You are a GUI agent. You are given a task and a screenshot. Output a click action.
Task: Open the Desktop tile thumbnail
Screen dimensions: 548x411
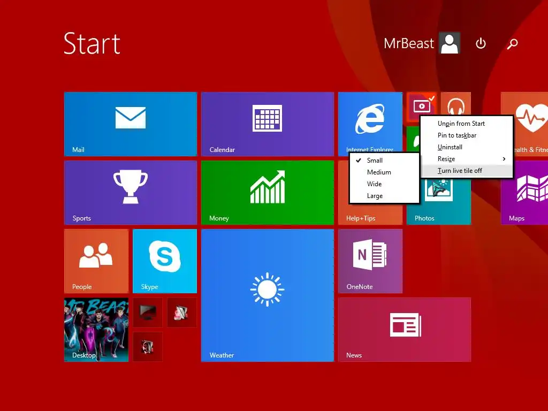click(x=96, y=329)
